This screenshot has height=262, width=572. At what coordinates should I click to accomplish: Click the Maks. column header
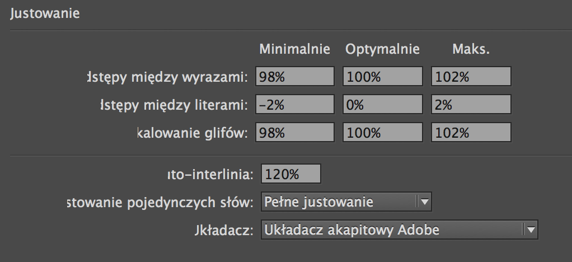click(x=471, y=49)
